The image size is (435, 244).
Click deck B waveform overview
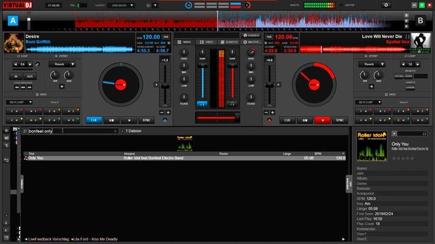point(355,49)
